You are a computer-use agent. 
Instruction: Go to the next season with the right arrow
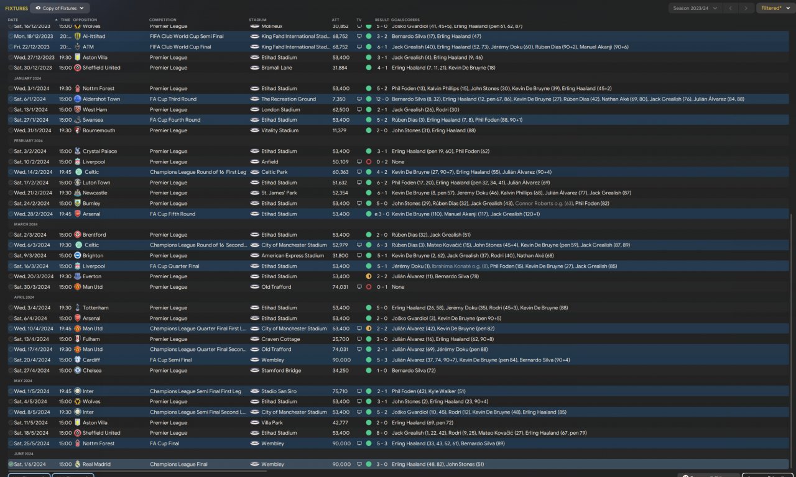click(x=746, y=8)
